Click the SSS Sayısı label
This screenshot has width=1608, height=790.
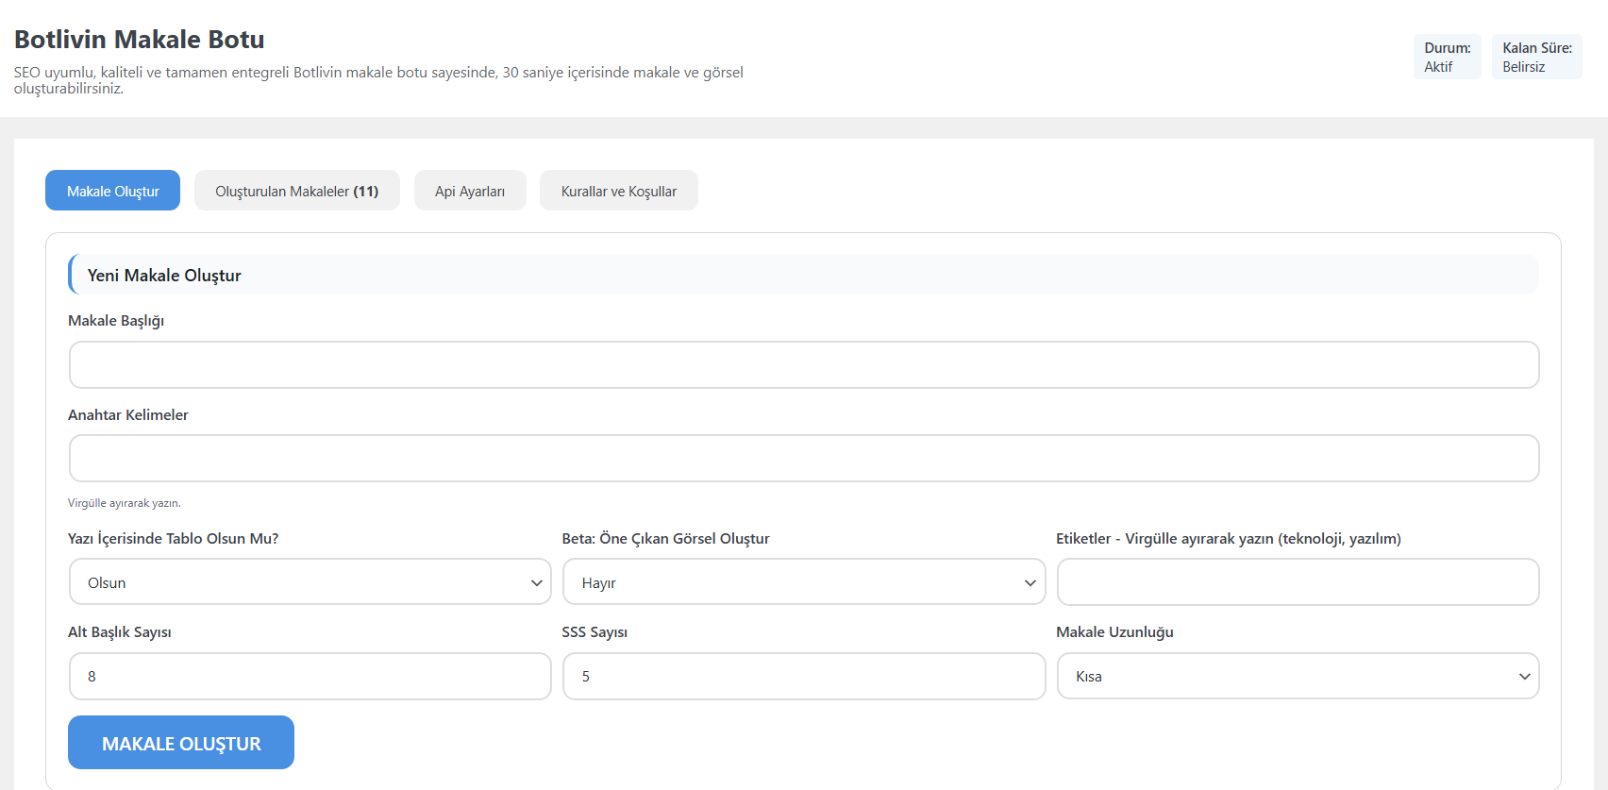tap(595, 632)
